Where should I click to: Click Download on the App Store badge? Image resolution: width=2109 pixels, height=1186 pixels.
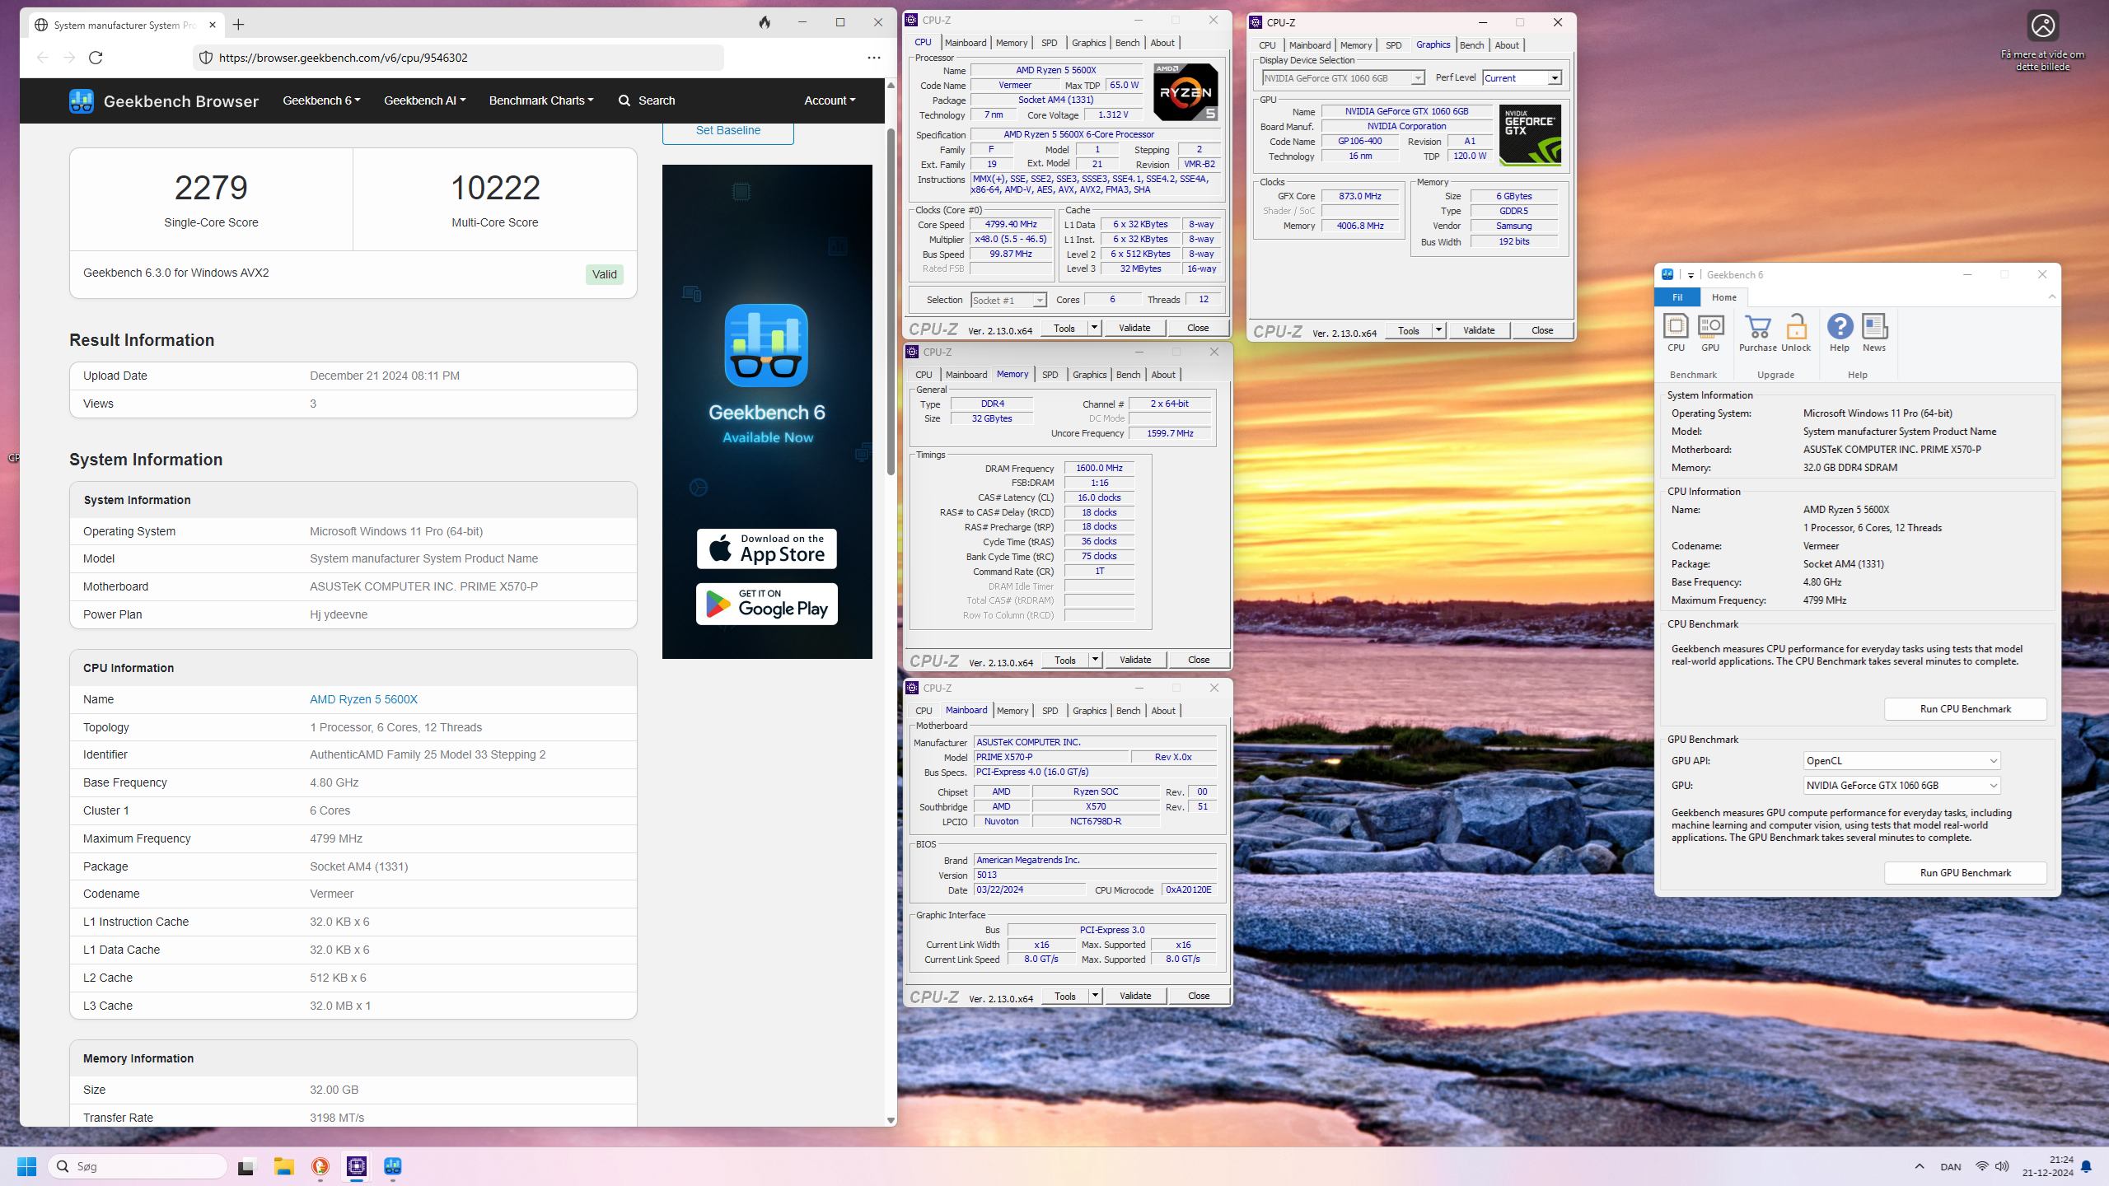[766, 549]
